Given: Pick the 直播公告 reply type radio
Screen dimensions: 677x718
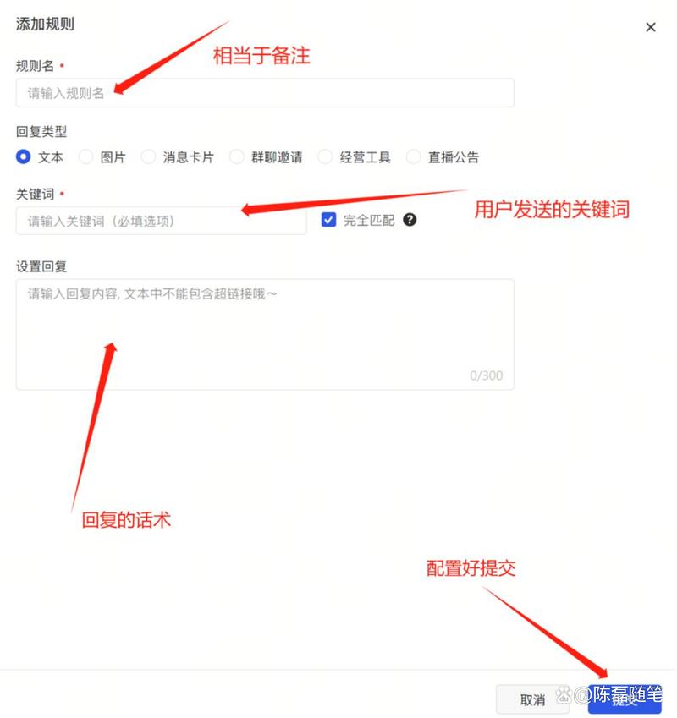Looking at the screenshot, I should click(x=413, y=156).
